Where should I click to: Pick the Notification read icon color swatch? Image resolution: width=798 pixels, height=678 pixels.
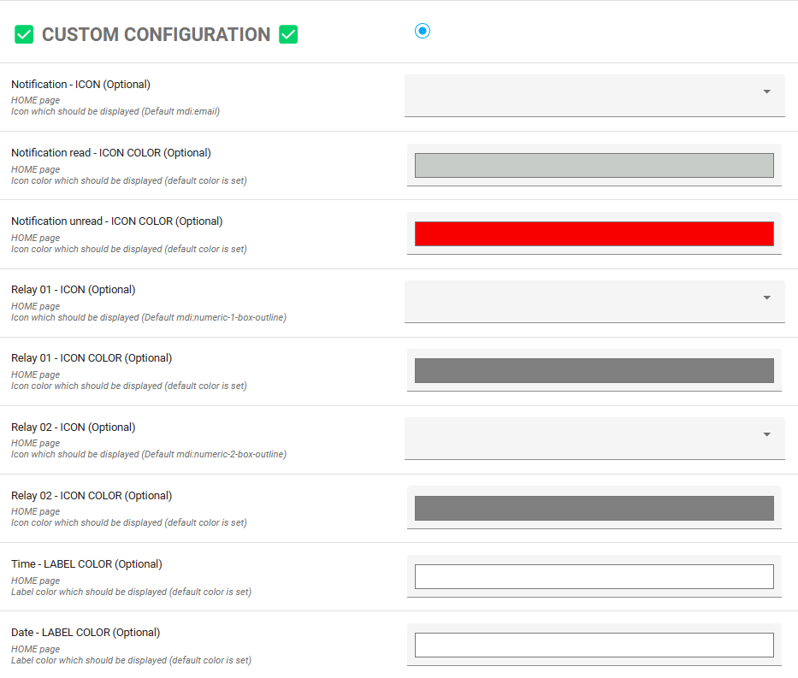coord(594,165)
